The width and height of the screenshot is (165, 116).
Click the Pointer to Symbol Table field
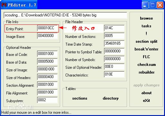click(x=114, y=51)
